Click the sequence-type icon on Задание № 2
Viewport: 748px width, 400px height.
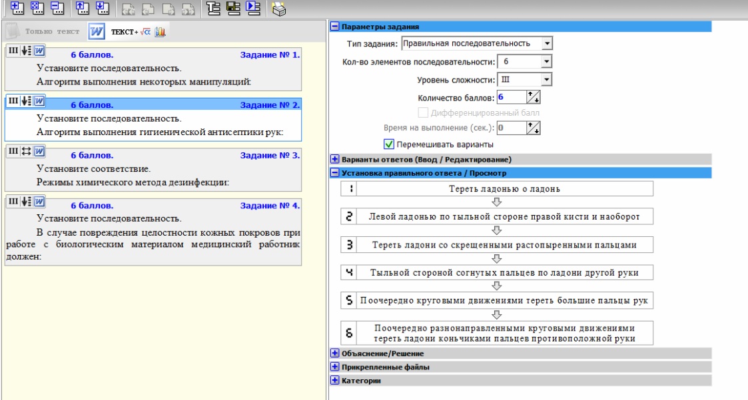(x=26, y=100)
